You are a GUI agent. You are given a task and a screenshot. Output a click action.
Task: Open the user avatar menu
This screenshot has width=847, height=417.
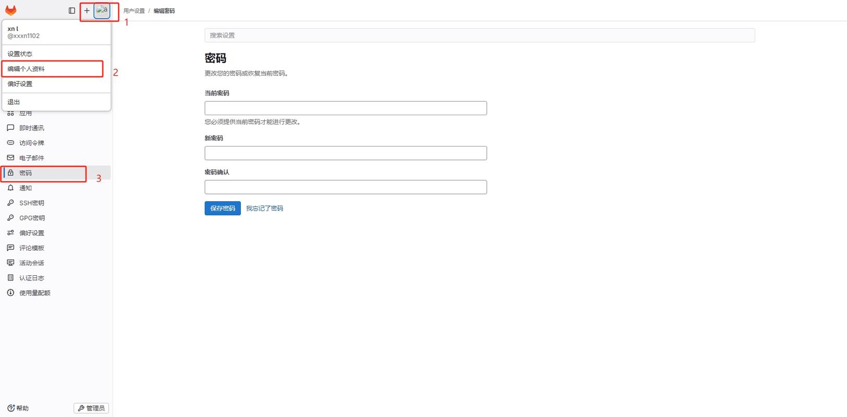pyautogui.click(x=102, y=10)
